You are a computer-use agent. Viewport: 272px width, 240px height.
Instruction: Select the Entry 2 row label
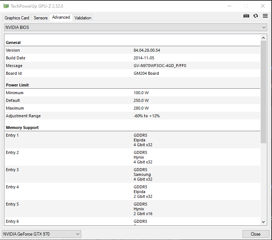(x=12, y=152)
